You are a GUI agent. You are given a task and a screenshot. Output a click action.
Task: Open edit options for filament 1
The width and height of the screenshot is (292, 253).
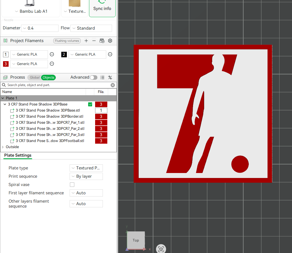[x=52, y=55]
